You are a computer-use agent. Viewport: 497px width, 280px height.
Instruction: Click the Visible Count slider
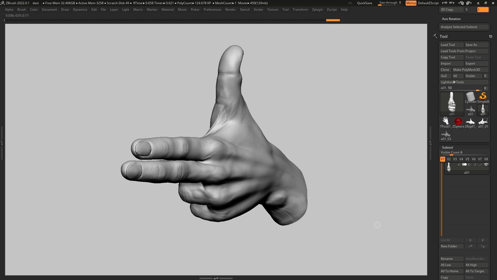click(464, 153)
